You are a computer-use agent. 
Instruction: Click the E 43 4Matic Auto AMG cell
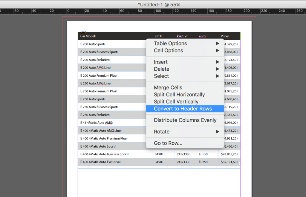[x=112, y=123]
